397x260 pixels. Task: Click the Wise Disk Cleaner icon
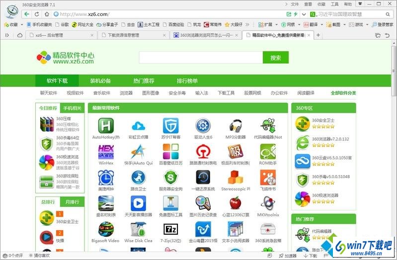(138, 229)
